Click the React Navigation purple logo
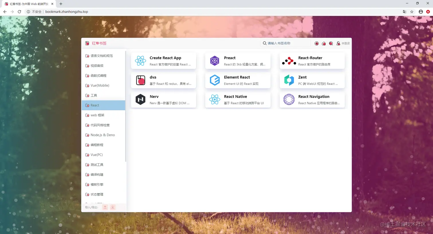Image resolution: width=433 pixels, height=234 pixels. [x=289, y=99]
